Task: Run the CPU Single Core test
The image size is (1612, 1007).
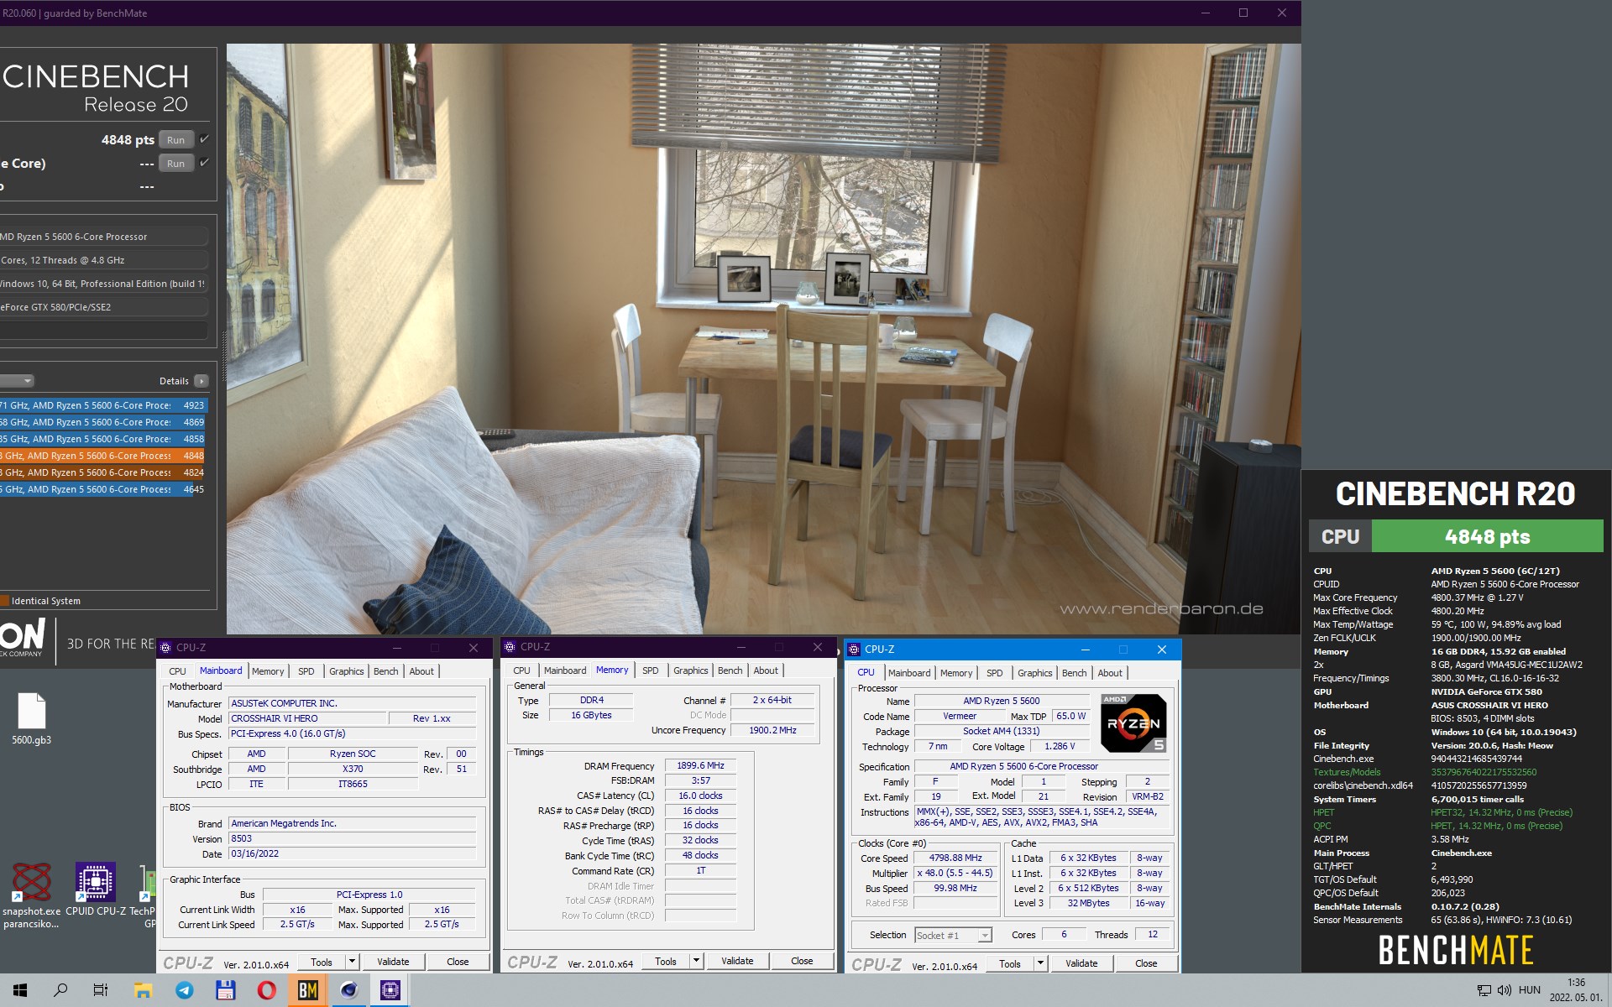Action: coord(175,164)
